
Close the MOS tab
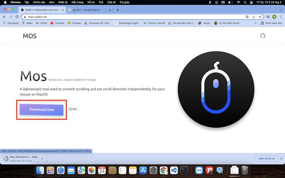[x=63, y=10]
